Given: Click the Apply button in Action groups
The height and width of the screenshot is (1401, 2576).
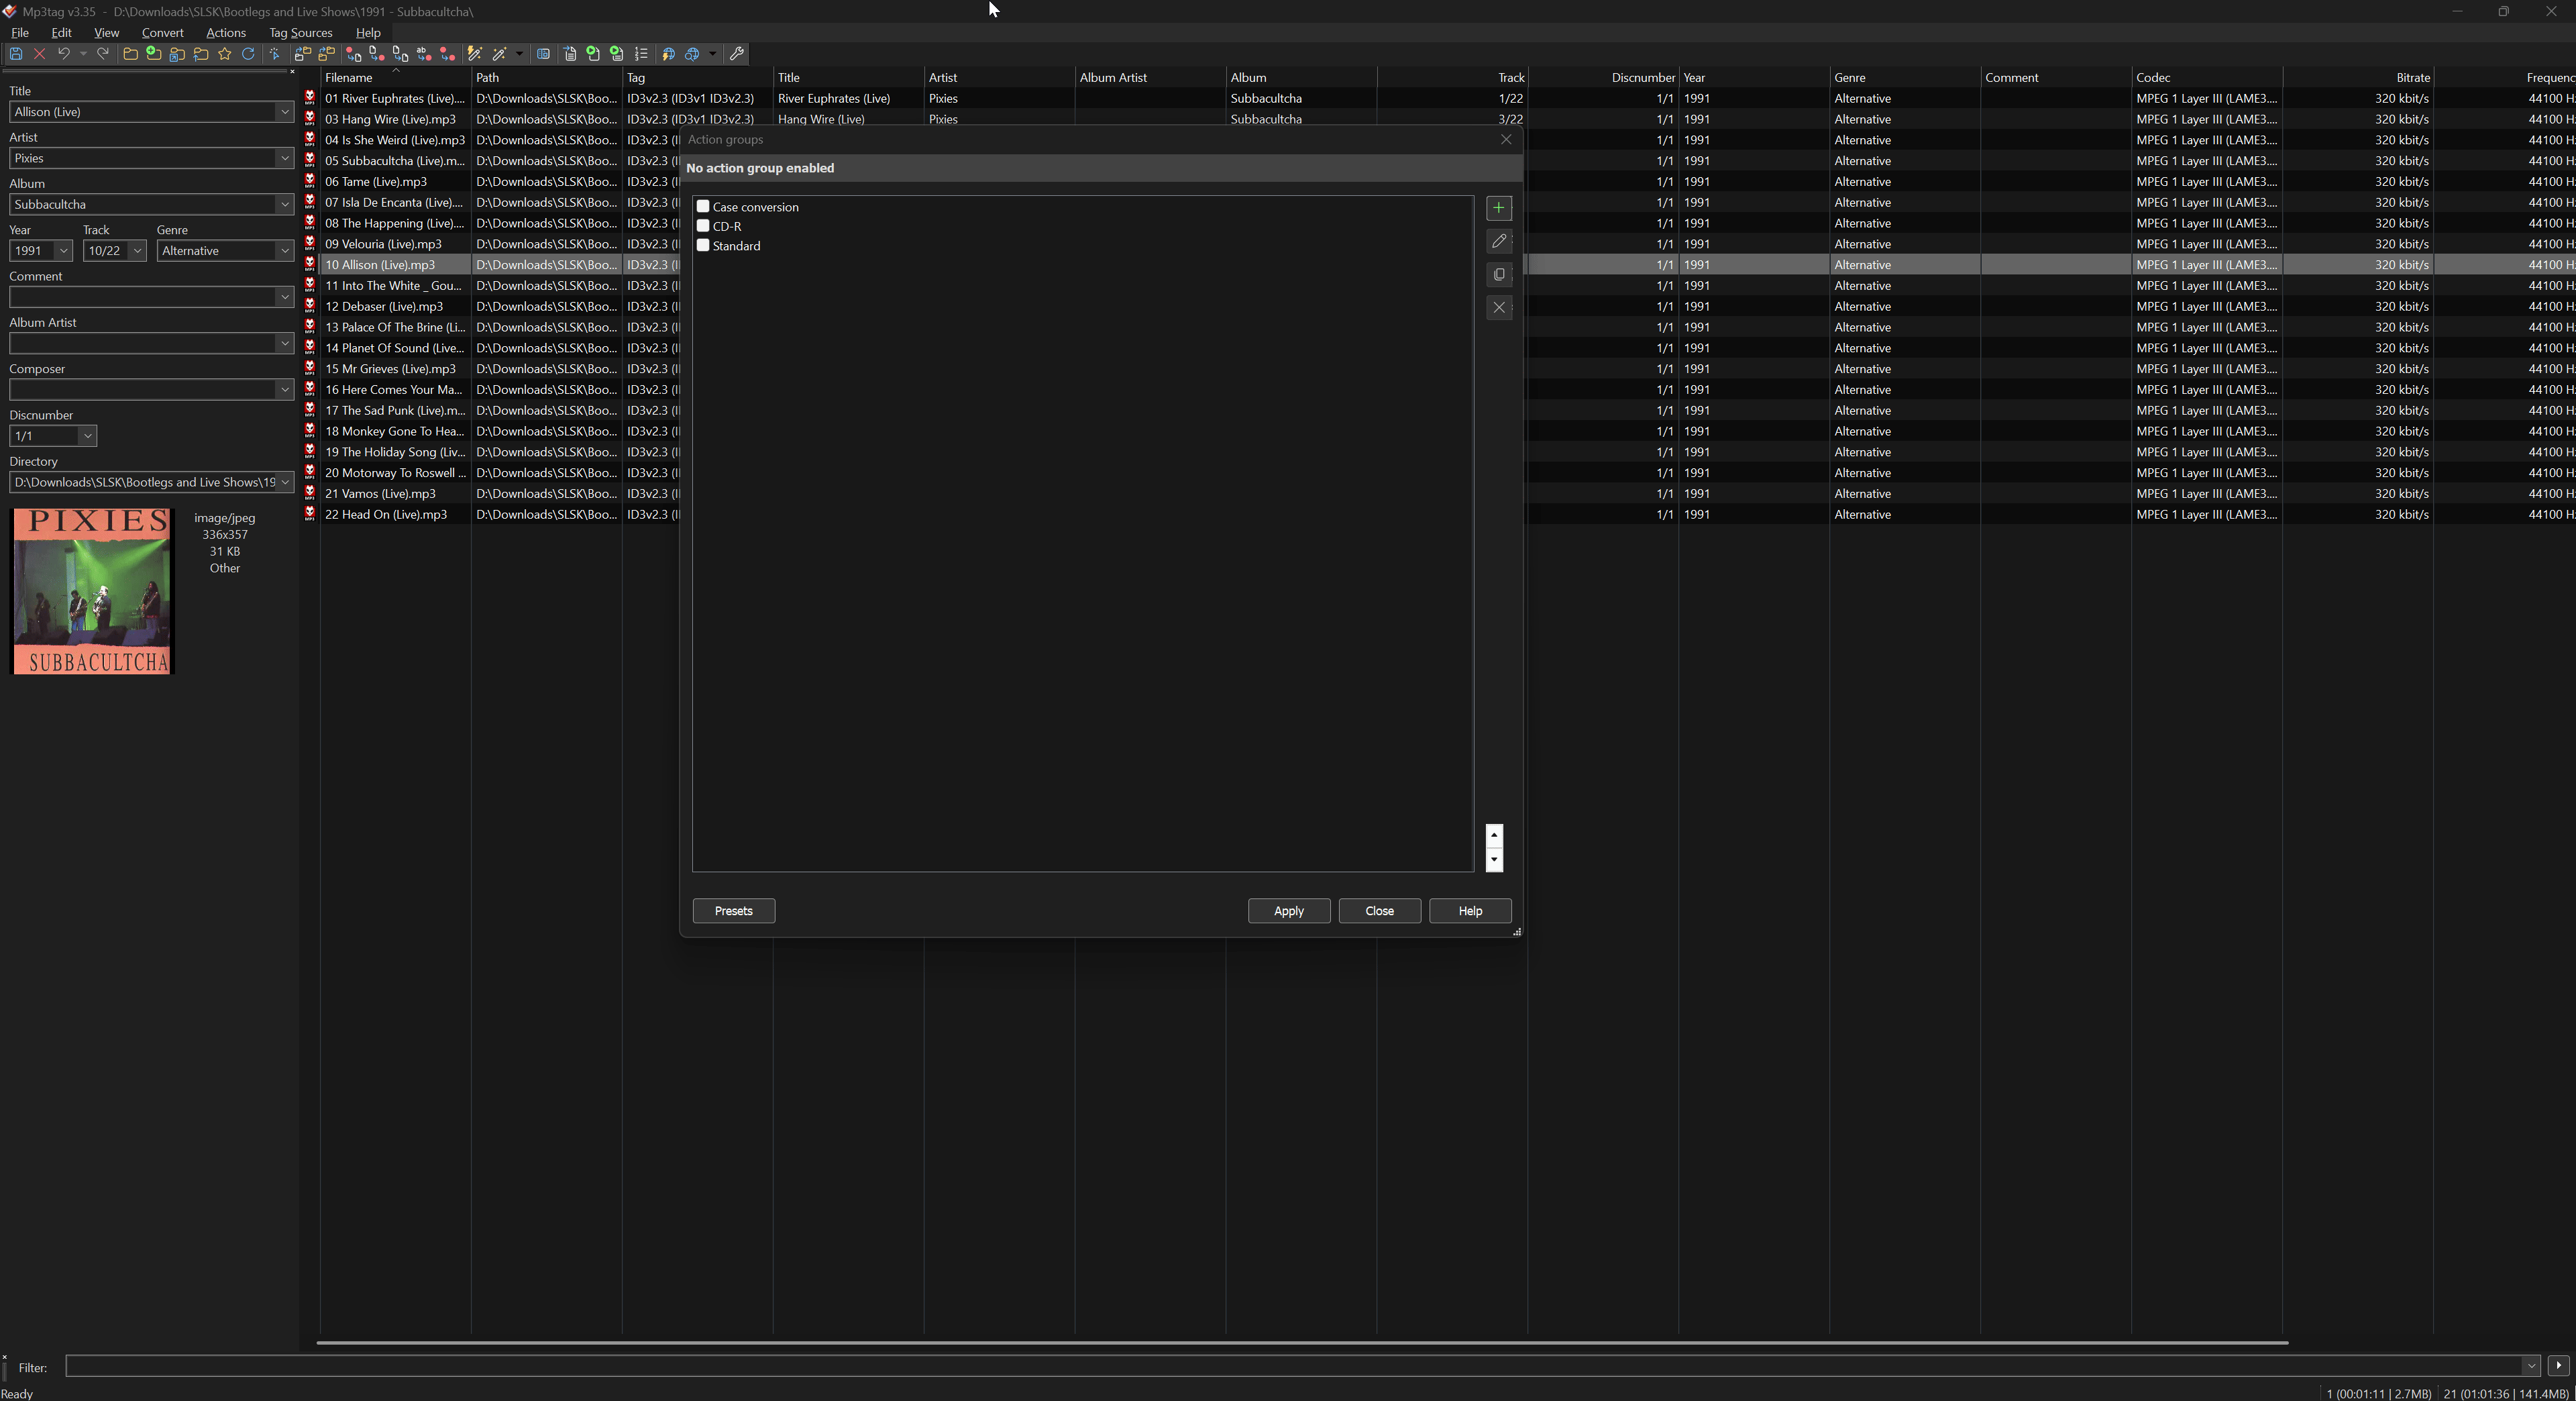Looking at the screenshot, I should coord(1288,911).
